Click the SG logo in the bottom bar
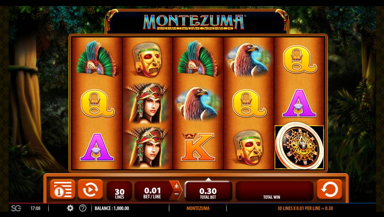The width and height of the screenshot is (384, 217). tap(16, 208)
